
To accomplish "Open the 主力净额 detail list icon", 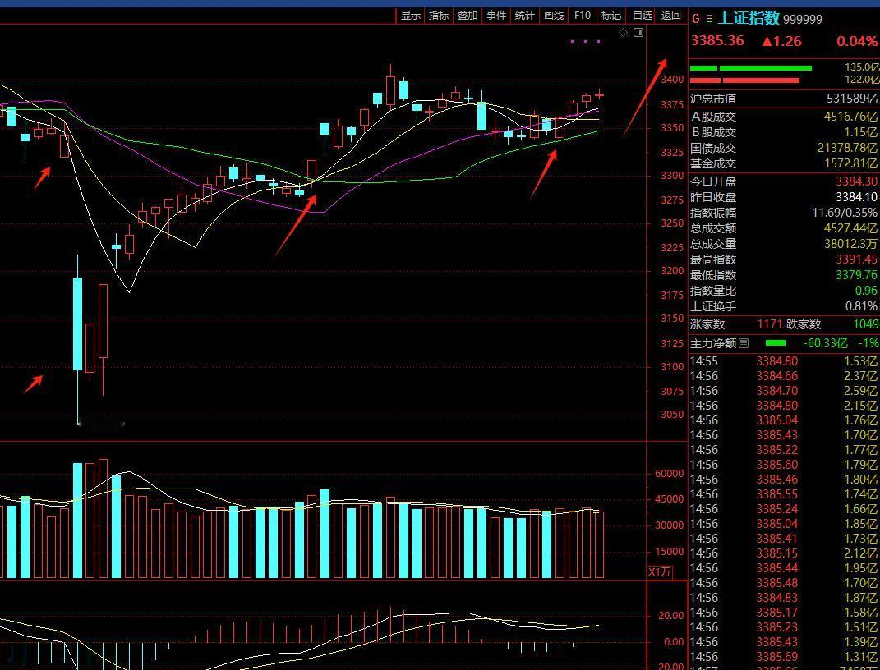I will point(744,343).
